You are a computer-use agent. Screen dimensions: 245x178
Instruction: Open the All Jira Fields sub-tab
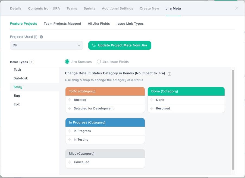click(x=99, y=24)
